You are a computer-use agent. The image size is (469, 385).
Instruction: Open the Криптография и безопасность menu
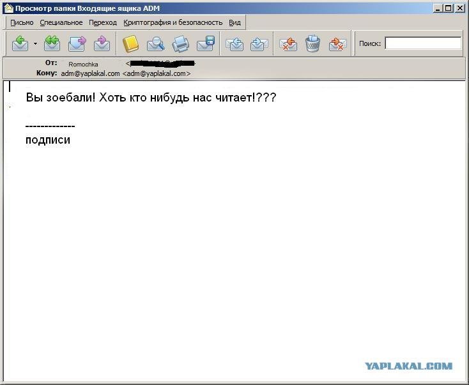[173, 23]
